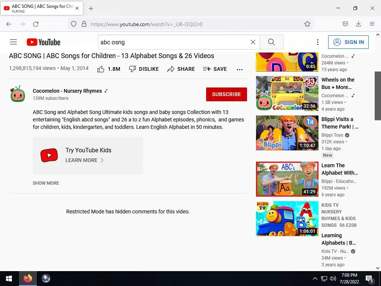Open network status tray icon
Screen dimensions: 381x286
coord(324,279)
